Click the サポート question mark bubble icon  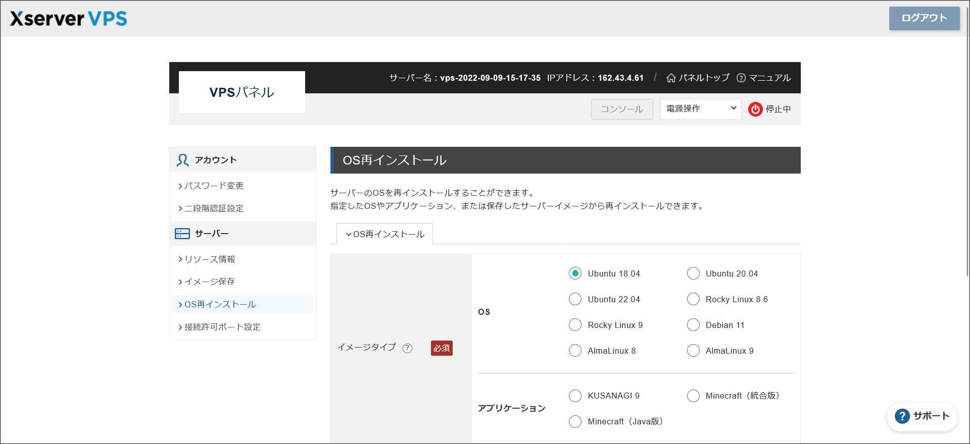(x=902, y=416)
